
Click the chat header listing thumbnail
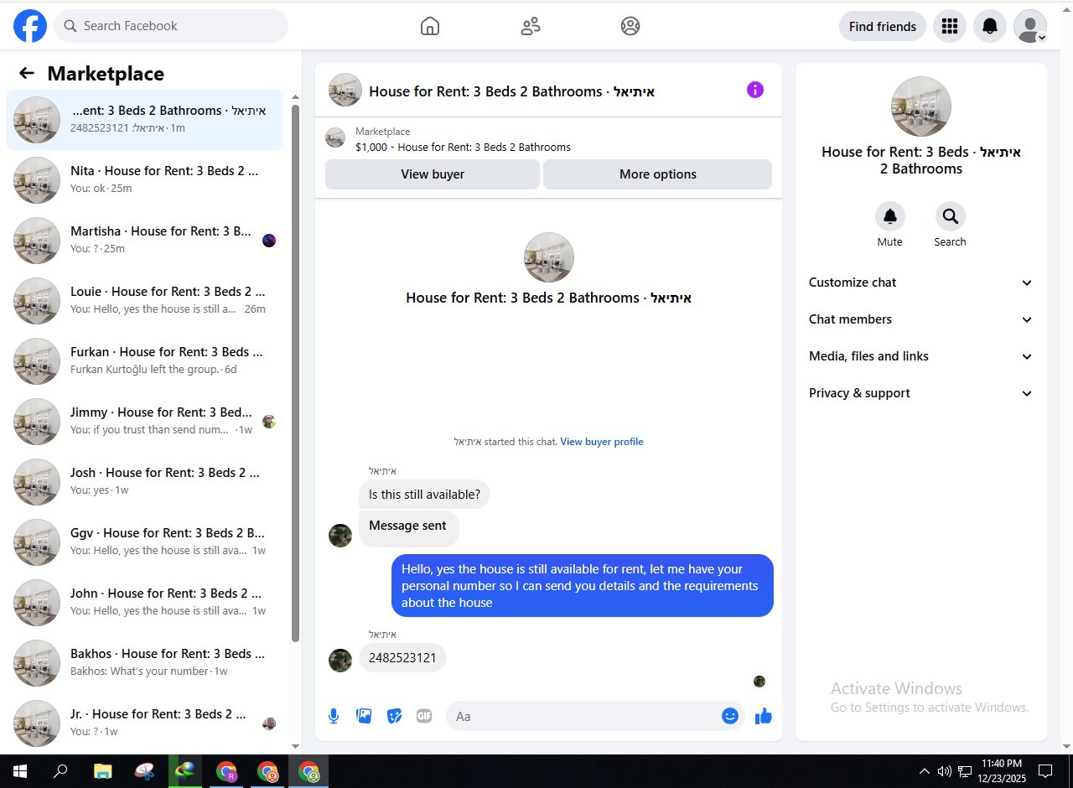pos(345,90)
